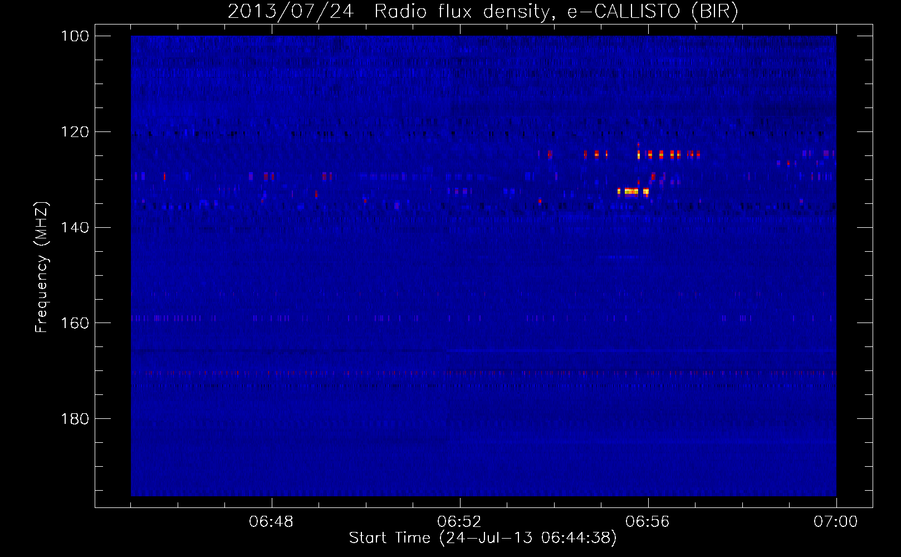
Task: Click the 07:00 time tick label
Action: (836, 522)
